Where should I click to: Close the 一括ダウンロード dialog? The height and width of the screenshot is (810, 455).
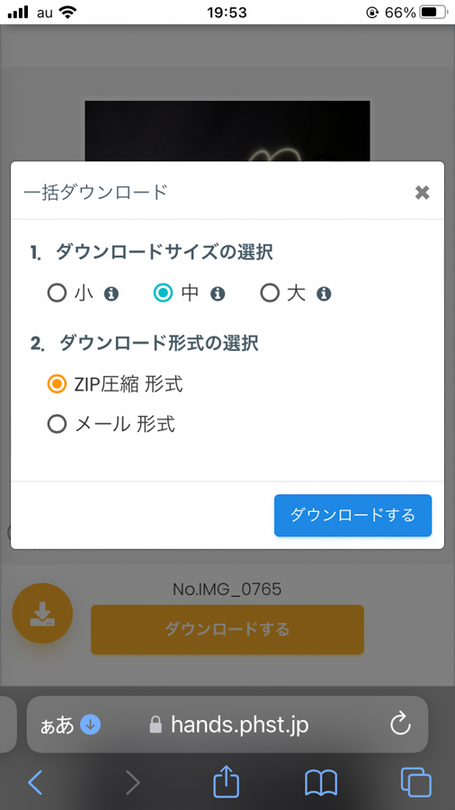pos(422,193)
